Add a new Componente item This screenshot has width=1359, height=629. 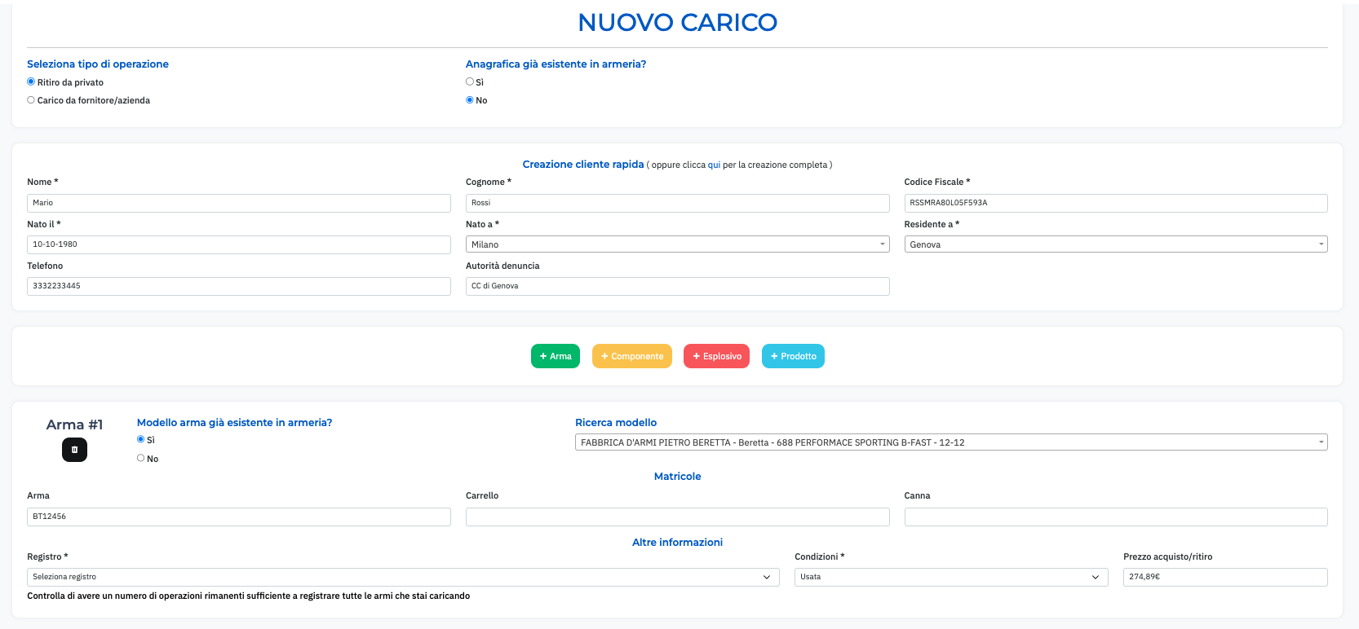pyautogui.click(x=631, y=356)
